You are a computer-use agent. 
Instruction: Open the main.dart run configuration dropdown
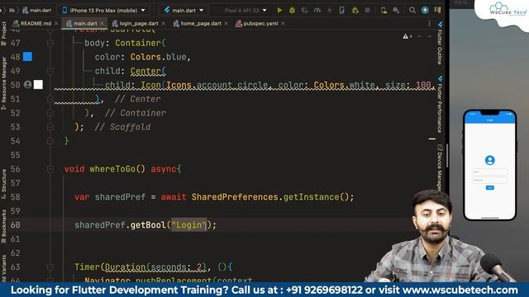(x=184, y=11)
